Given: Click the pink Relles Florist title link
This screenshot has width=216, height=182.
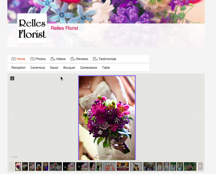Looking at the screenshot, I should click(x=64, y=28).
